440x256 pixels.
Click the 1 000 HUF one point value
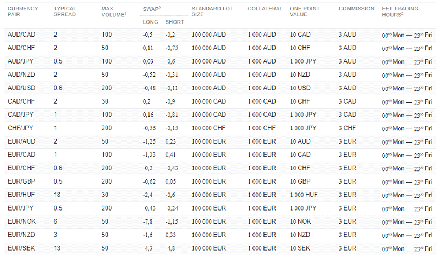(304, 195)
